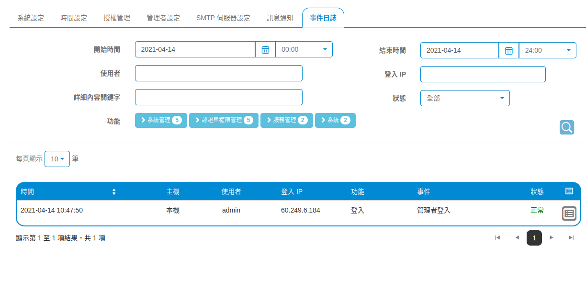The image size is (586, 292).
Task: Go to the last page of results
Action: pos(571,237)
